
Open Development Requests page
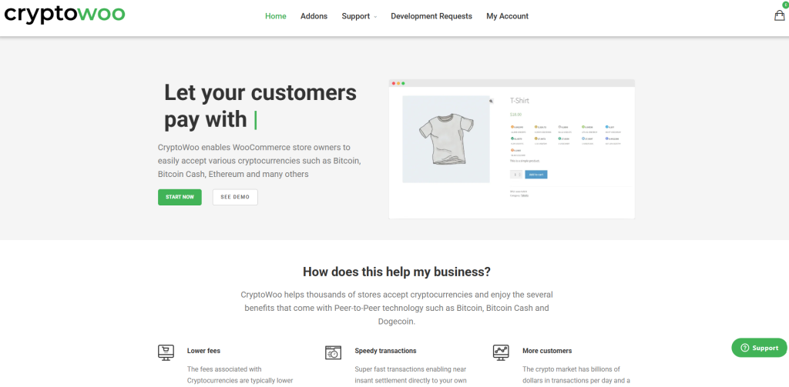click(x=431, y=16)
